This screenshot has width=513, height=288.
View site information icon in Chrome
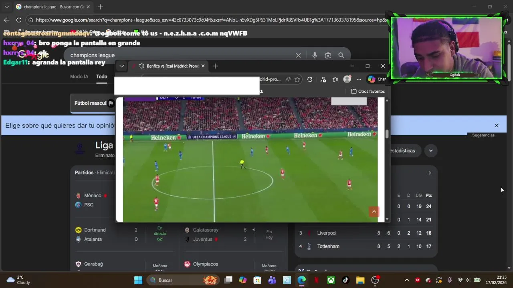pyautogui.click(x=31, y=20)
